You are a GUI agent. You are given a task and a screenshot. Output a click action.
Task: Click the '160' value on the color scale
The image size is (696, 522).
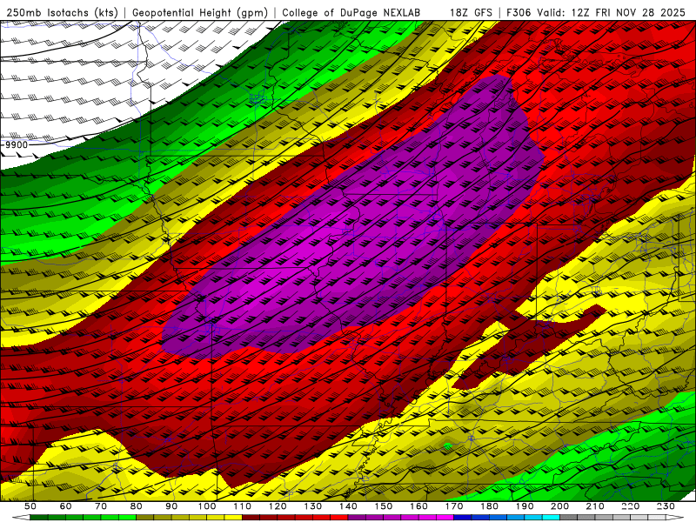pos(418,506)
